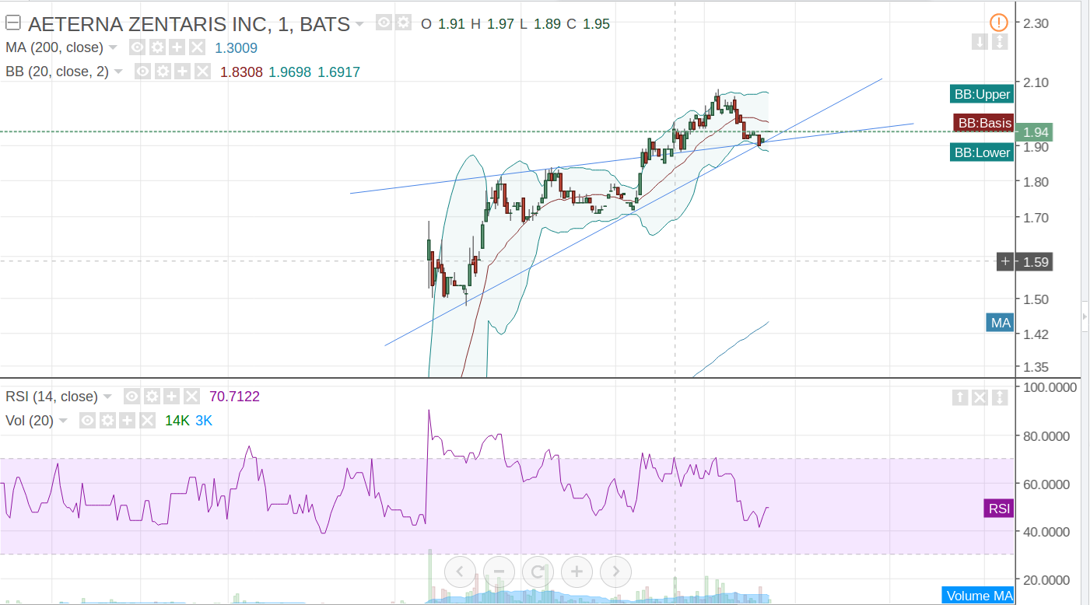
Task: Reset the chart view with the circular arrow
Action: point(538,572)
